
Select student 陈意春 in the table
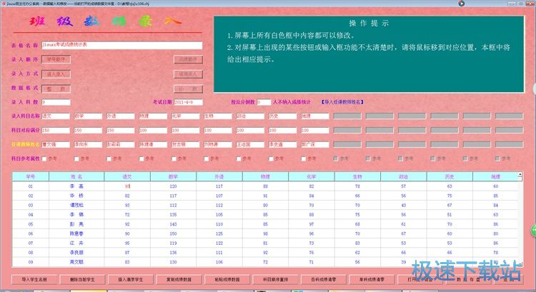coord(76,233)
